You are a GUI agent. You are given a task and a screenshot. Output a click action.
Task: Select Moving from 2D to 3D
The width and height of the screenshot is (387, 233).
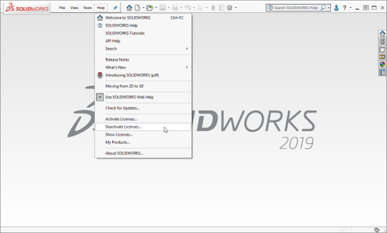coord(143,86)
